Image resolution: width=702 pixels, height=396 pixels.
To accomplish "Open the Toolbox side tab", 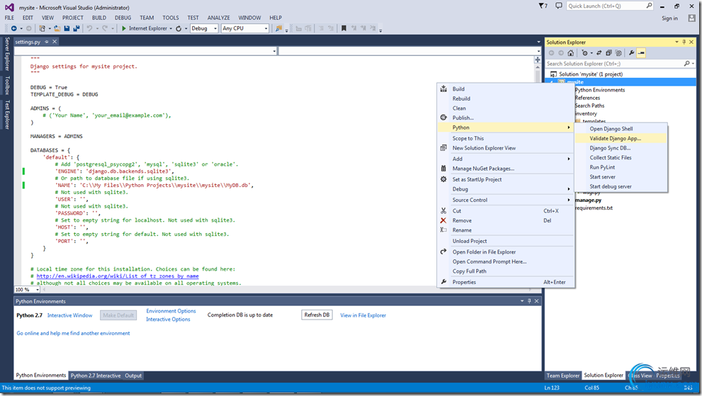I will coord(6,85).
